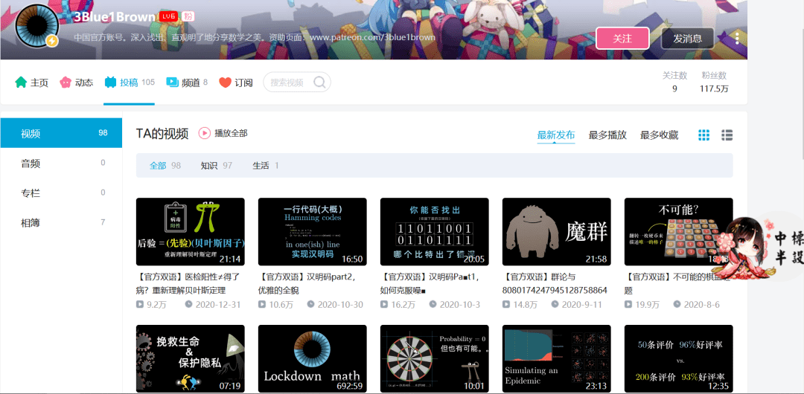Open the 魔群 video thumbnail

(556, 231)
